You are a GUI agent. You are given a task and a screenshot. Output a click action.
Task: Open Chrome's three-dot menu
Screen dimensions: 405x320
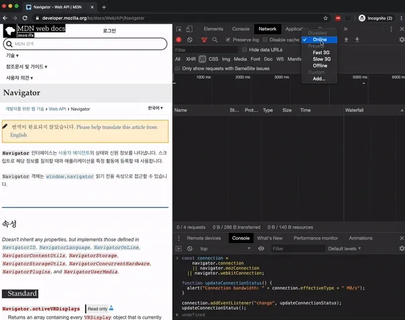click(401, 18)
